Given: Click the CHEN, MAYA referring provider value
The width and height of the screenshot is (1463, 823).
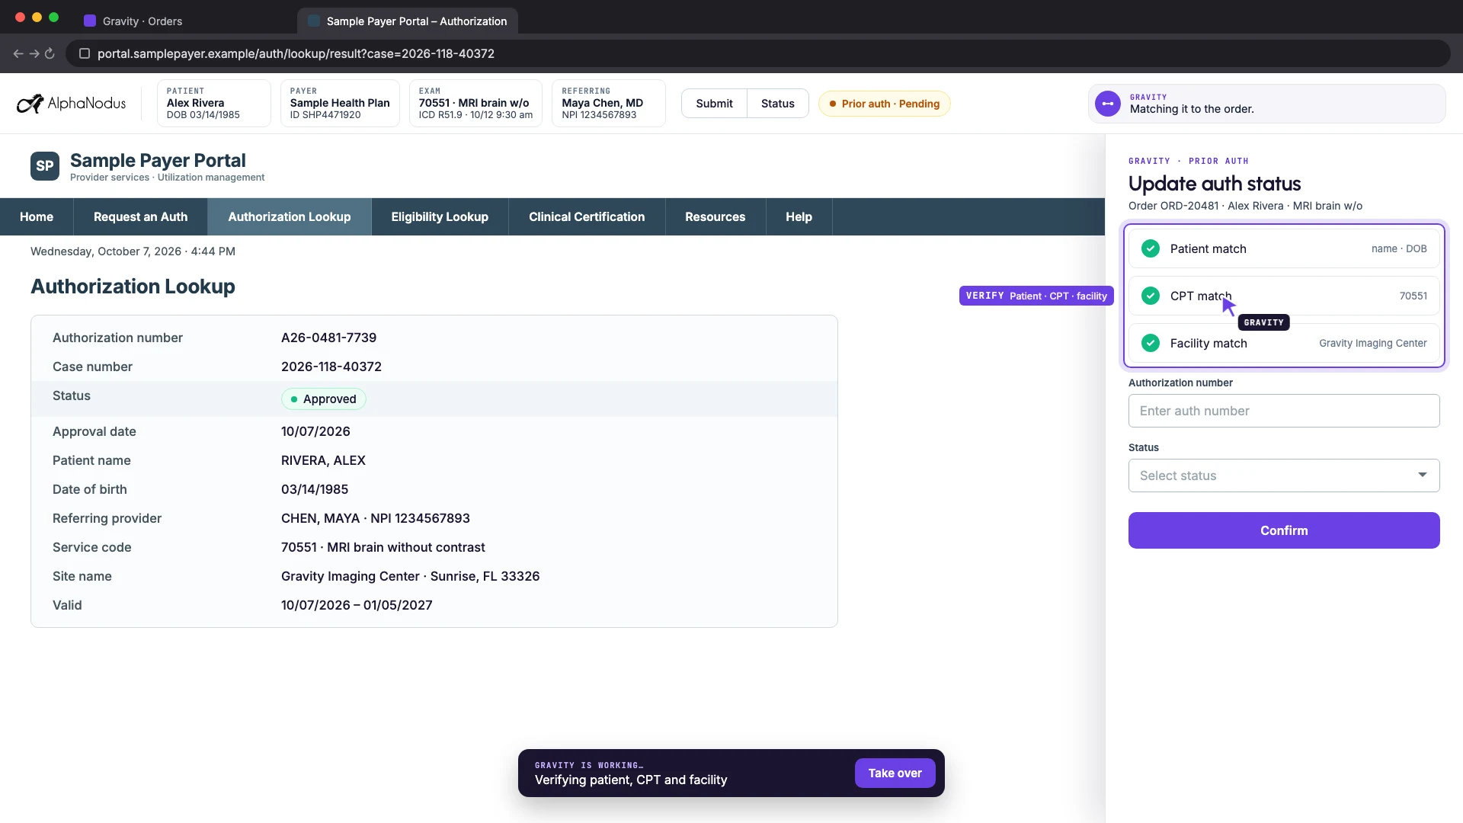Looking at the screenshot, I should pos(375,518).
